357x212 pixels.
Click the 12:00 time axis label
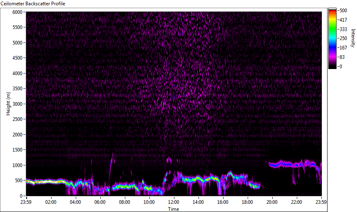click(x=174, y=202)
